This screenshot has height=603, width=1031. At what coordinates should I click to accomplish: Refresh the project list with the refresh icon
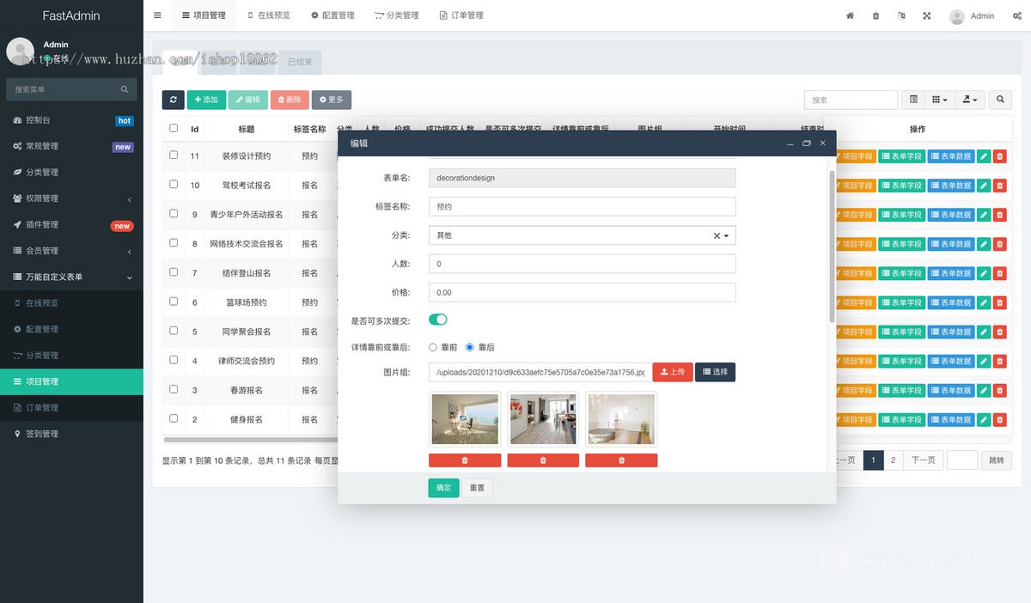(173, 100)
